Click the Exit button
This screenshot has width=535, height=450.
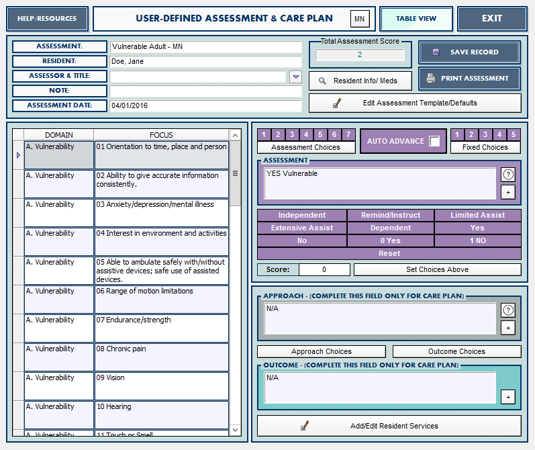pos(492,19)
